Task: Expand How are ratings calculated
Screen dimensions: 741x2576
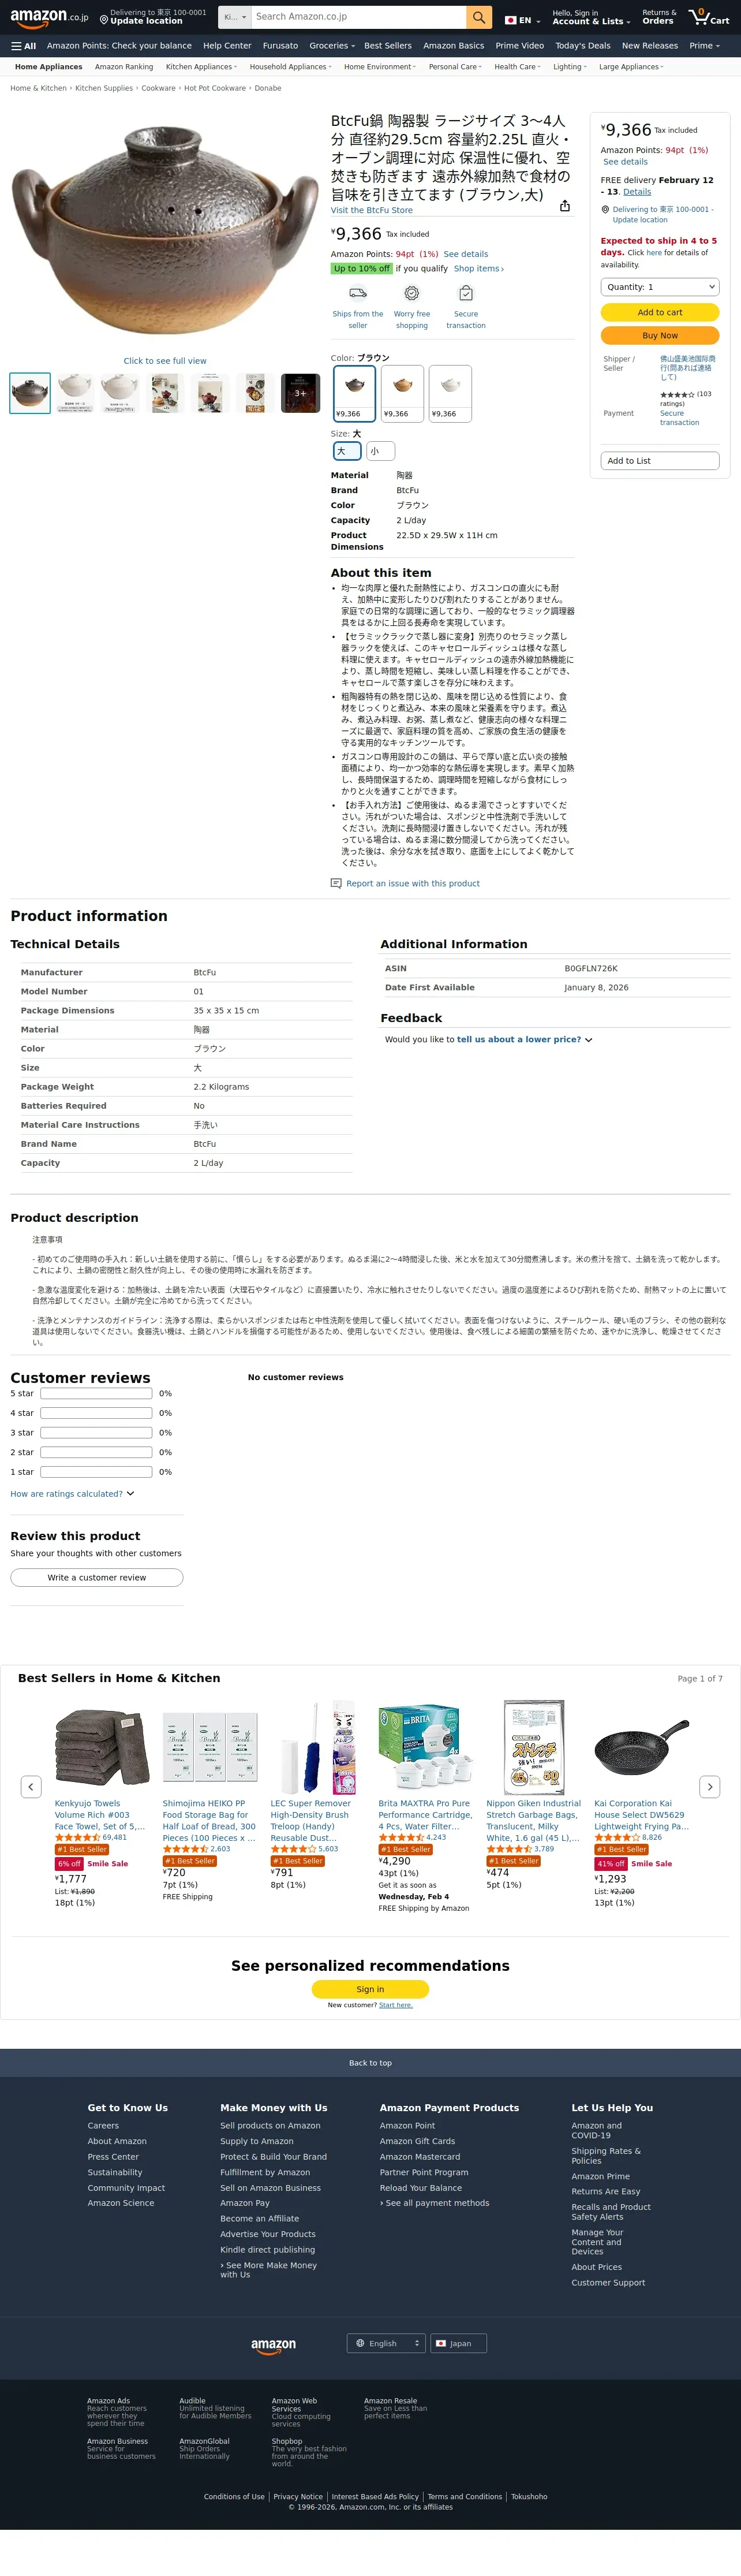Action: (x=72, y=1494)
